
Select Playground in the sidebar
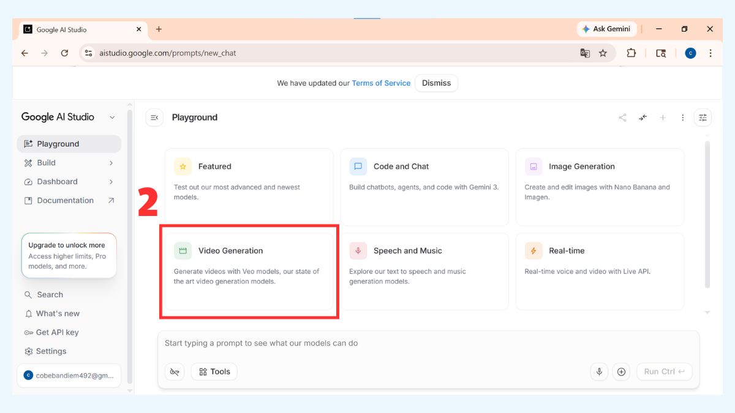(69, 144)
